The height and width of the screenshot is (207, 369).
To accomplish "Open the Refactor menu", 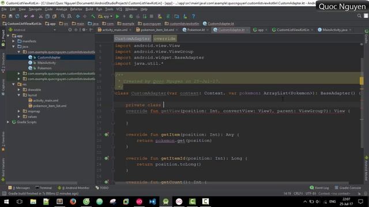I will tap(76, 9).
